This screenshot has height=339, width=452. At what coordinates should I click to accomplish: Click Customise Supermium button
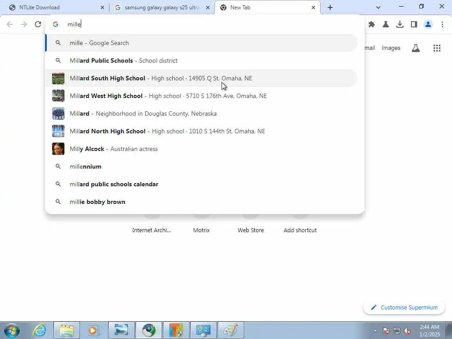[x=404, y=308]
